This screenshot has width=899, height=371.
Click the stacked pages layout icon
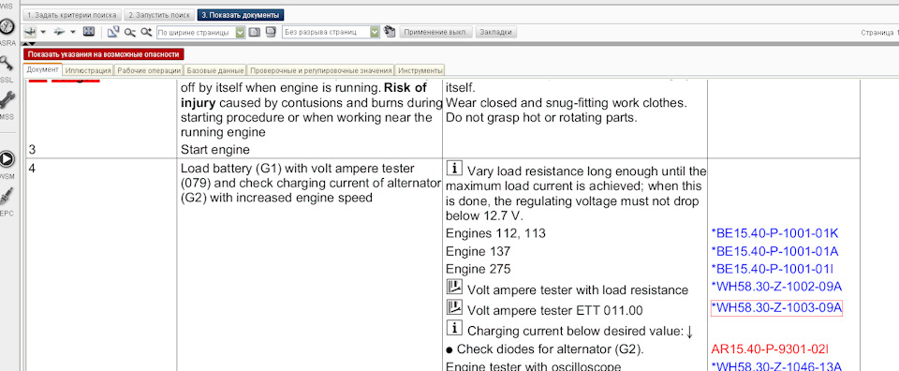click(x=272, y=32)
